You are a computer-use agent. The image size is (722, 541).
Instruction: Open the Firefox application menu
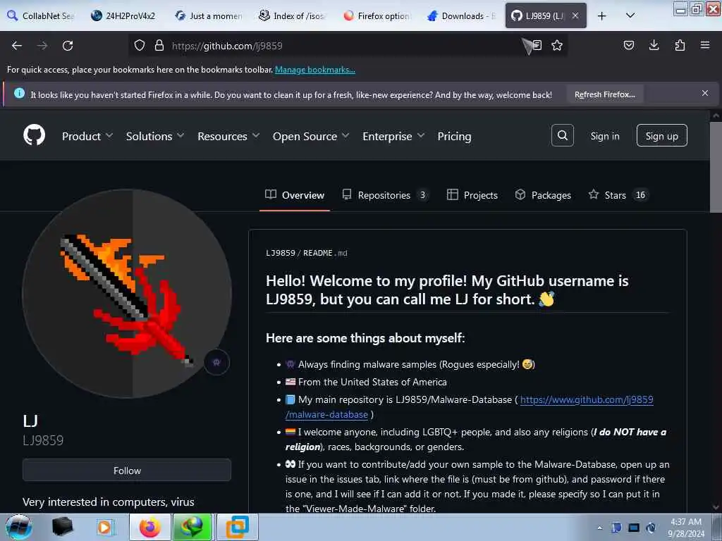tap(705, 45)
